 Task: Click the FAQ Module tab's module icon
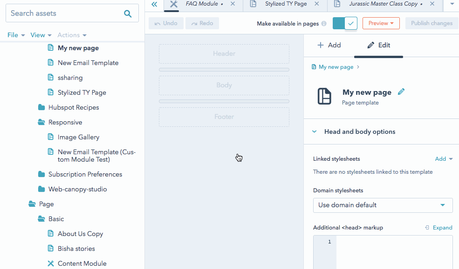(x=174, y=4)
